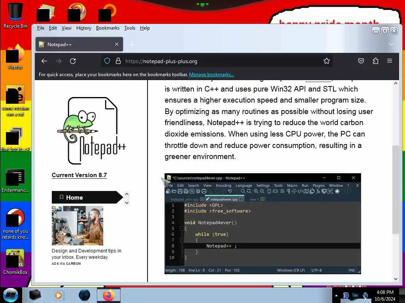Click page scrollbar down arrow
The height and width of the screenshot is (303, 405).
396,279
